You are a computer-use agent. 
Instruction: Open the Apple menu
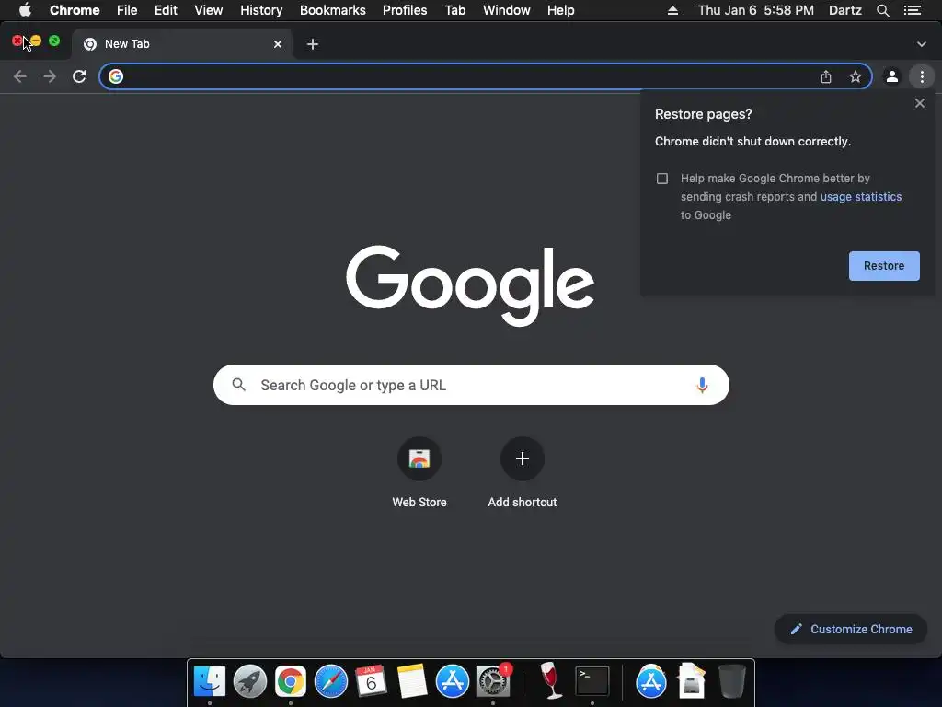[25, 10]
